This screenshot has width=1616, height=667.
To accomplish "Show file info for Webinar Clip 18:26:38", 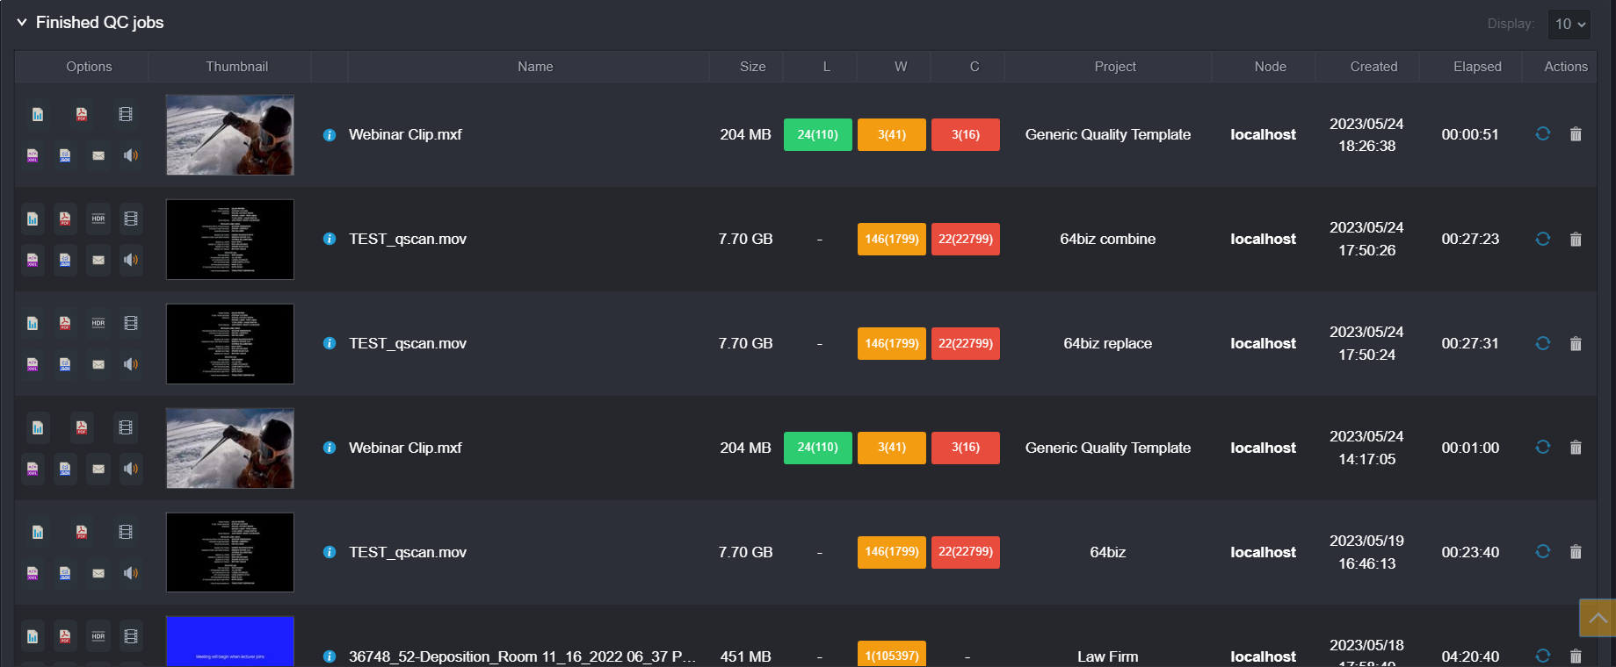I will (330, 135).
